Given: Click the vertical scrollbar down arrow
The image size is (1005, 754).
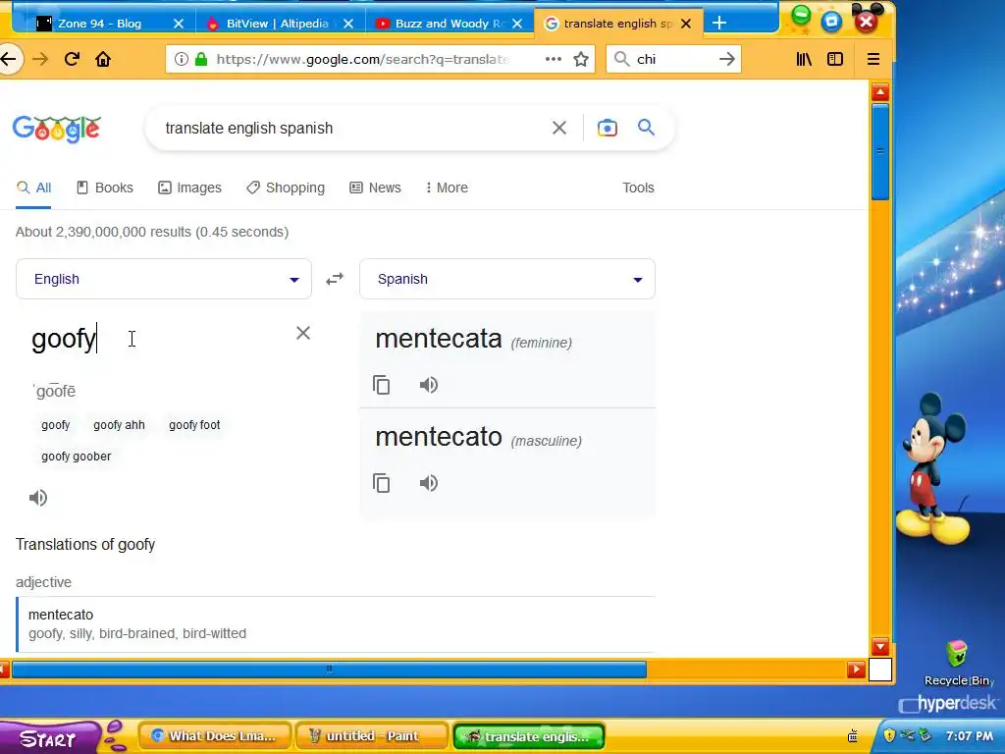Looking at the screenshot, I should (x=880, y=646).
